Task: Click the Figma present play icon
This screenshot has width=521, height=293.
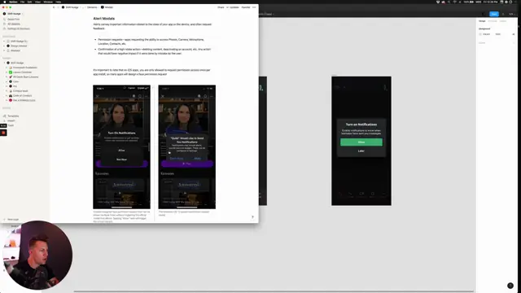Action: [503, 14]
